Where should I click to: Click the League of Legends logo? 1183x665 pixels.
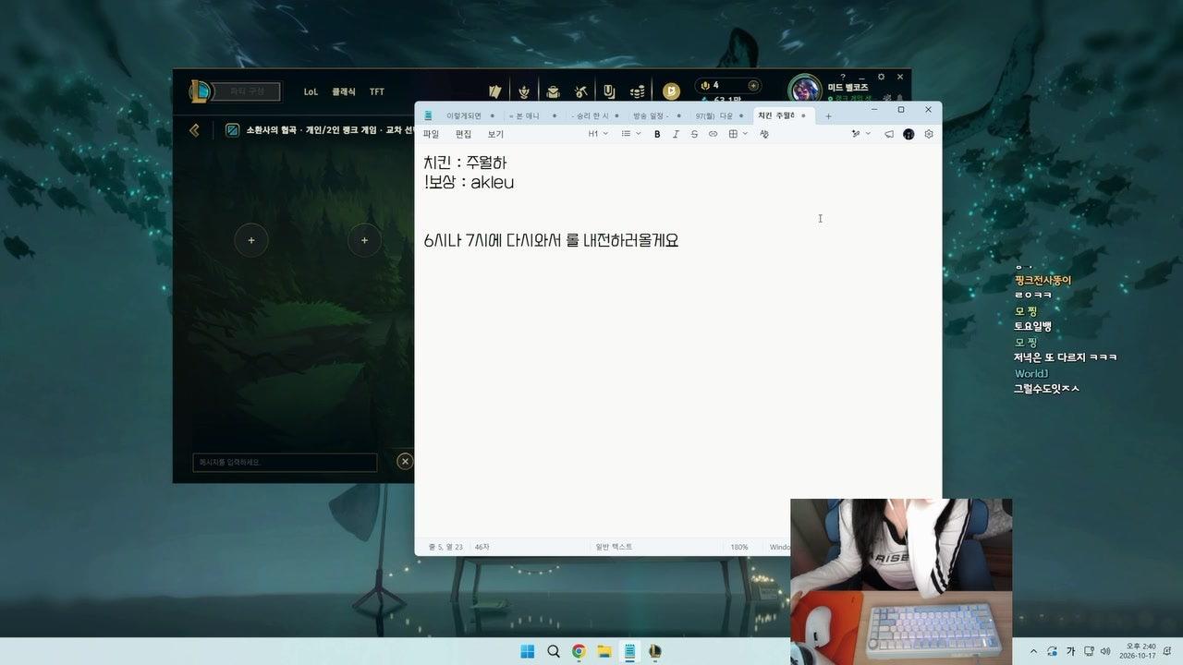(199, 91)
